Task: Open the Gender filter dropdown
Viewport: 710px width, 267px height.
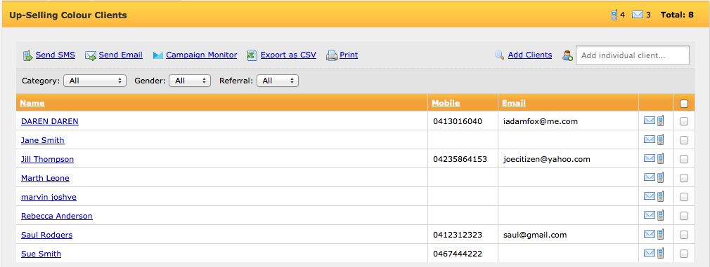Action: click(189, 81)
